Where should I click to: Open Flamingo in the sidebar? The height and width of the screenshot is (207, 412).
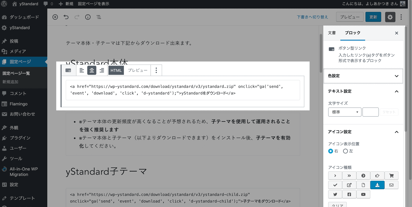[24, 104]
